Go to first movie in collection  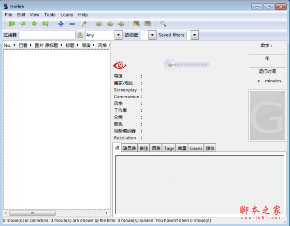[12, 24]
